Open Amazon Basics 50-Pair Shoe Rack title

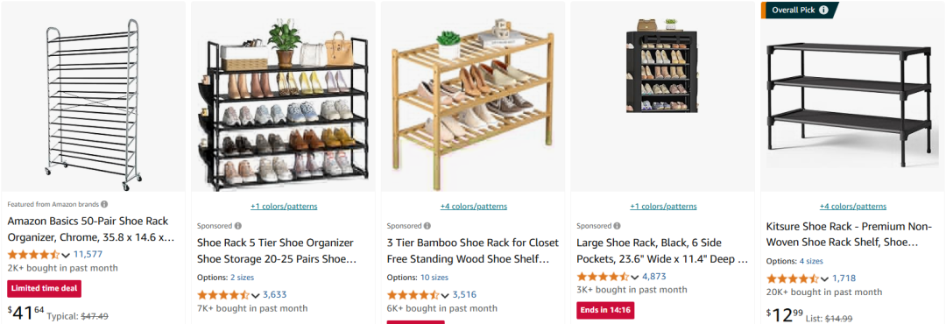click(x=91, y=229)
